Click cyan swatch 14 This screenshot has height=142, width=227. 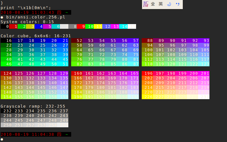click(x=124, y=27)
